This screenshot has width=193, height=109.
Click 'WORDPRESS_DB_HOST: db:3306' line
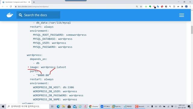point(54,87)
